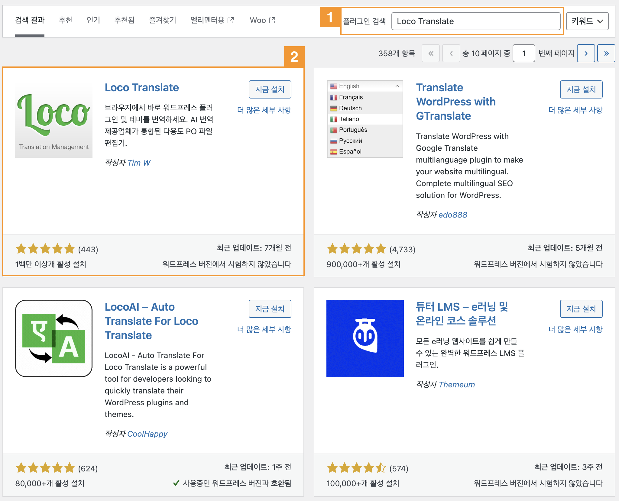The image size is (619, 501).
Task: Switch to the 추천 tab
Action: pos(65,20)
